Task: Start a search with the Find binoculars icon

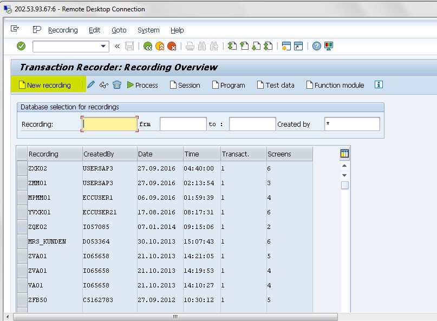Action: (201, 46)
